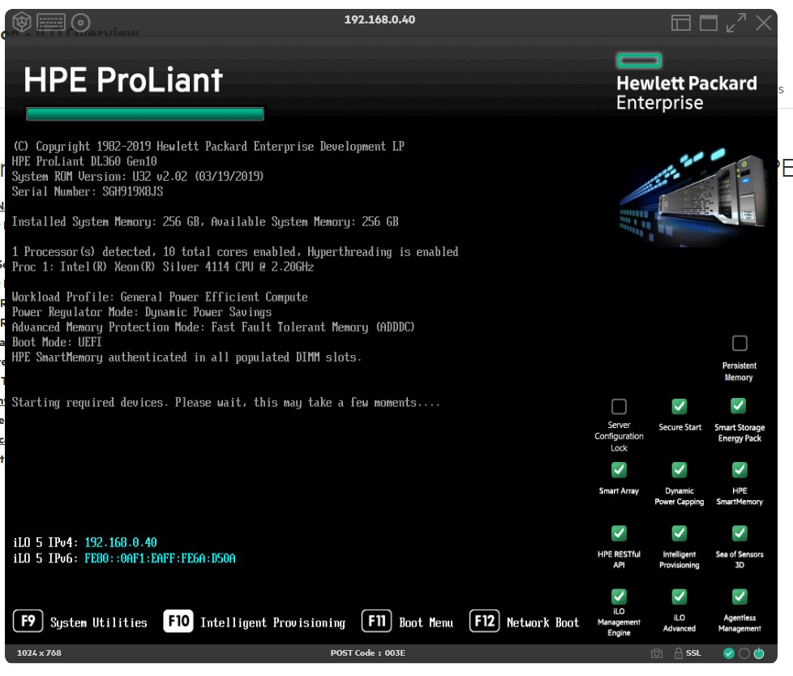The height and width of the screenshot is (676, 793).
Task: Switch console to windowed mode icon
Action: tap(709, 23)
